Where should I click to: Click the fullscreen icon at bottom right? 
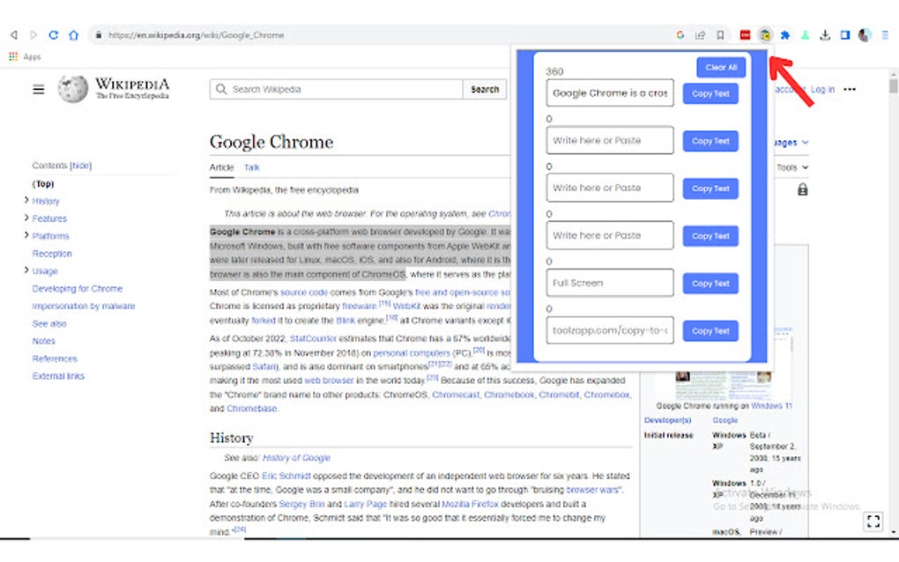(x=873, y=521)
